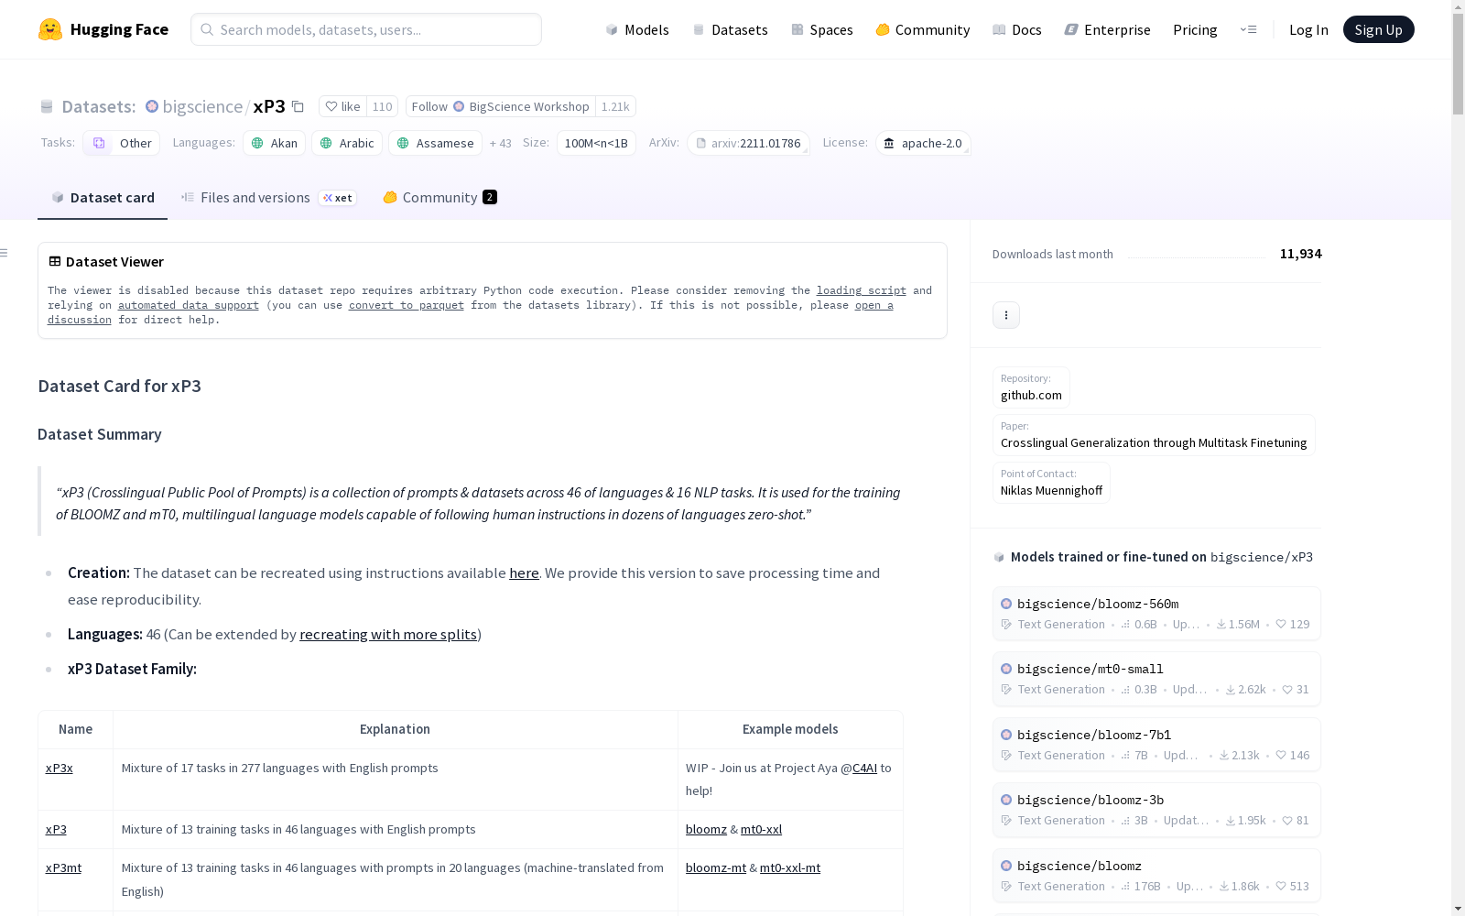
Task: Focus the search models input field
Action: 366,29
